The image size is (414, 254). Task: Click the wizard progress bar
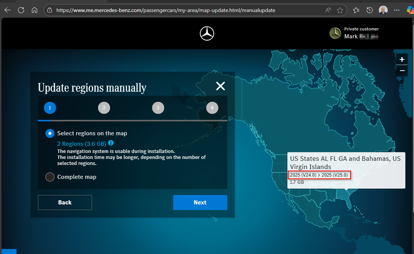tap(133, 120)
